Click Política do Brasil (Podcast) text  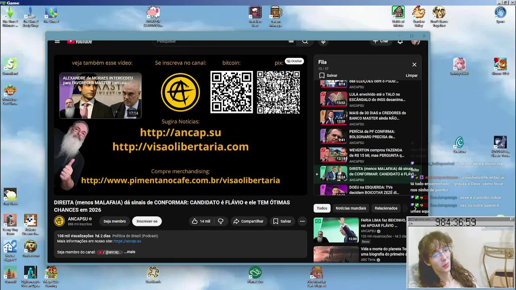point(135,236)
